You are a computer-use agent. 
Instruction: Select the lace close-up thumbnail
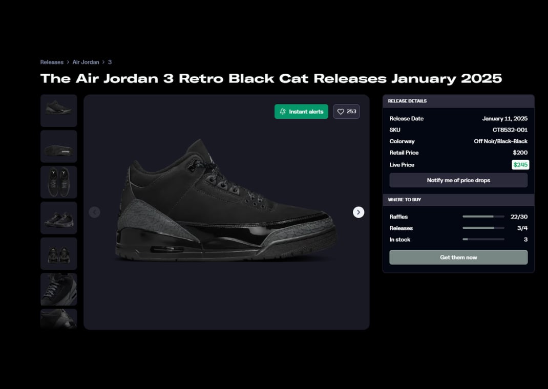point(59,289)
